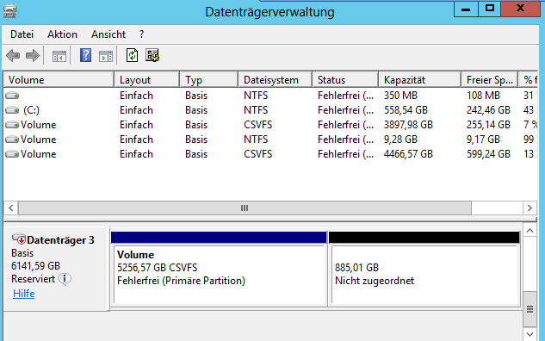Viewport: 545px width, 341px height.
Task: Click the 6141,59 GB disk size label
Action: 35,266
